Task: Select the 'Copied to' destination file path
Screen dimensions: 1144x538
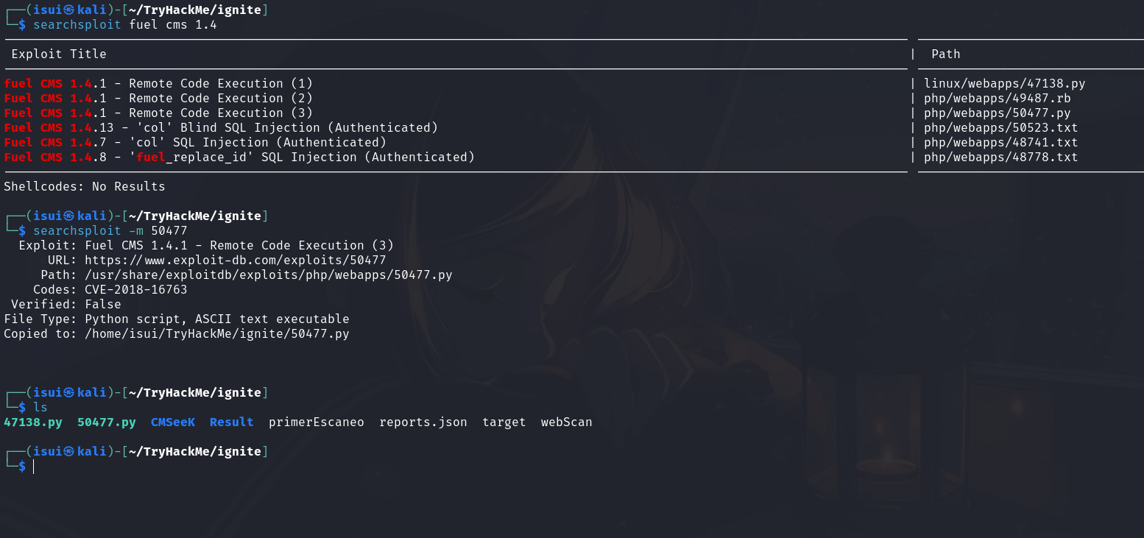Action: 217,333
